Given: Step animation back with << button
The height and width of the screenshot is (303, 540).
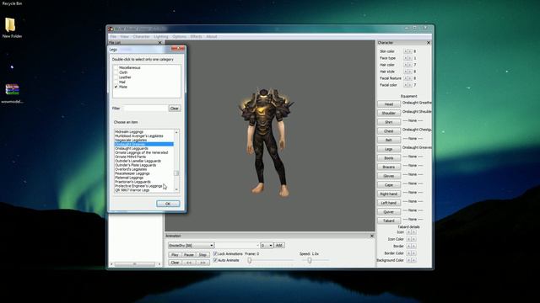Looking at the screenshot, I should (x=189, y=263).
